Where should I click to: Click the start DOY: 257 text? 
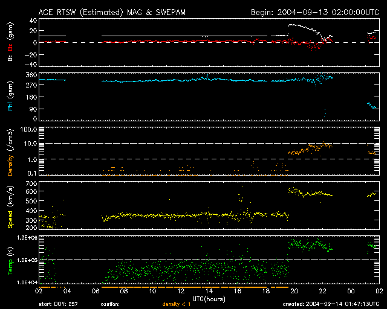[x=59, y=304]
